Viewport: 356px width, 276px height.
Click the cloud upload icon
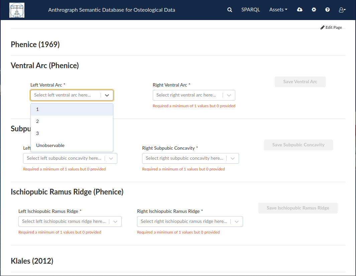[x=300, y=10]
